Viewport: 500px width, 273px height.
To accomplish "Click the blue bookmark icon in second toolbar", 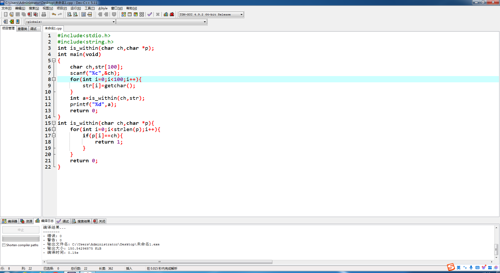I will point(18,22).
